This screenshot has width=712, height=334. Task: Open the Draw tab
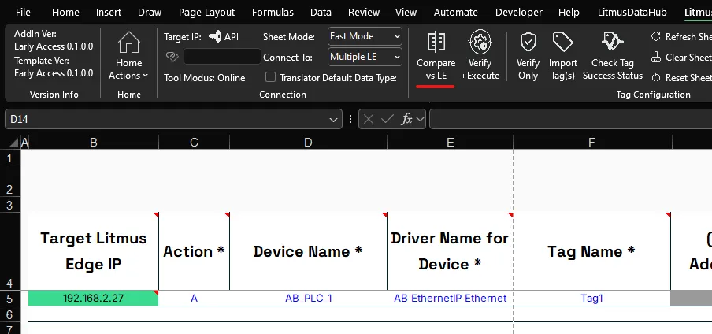[x=150, y=13]
